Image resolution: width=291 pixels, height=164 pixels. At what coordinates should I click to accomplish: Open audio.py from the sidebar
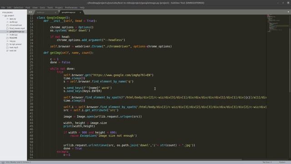(x=13, y=22)
